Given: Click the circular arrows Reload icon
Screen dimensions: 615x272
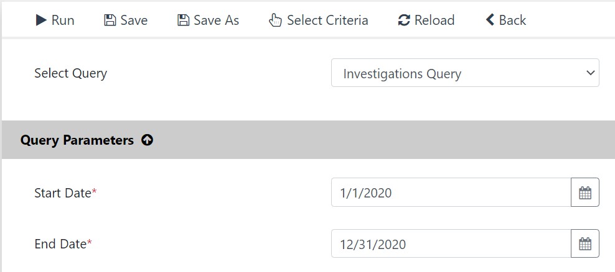Looking at the screenshot, I should [404, 20].
